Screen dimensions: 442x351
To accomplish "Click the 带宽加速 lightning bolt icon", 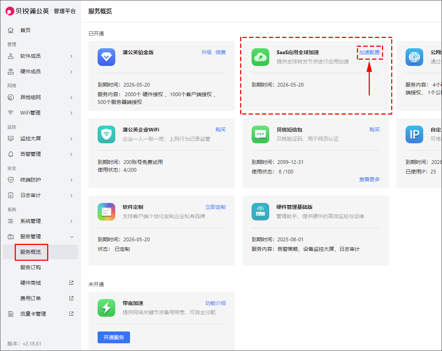I will [106, 308].
